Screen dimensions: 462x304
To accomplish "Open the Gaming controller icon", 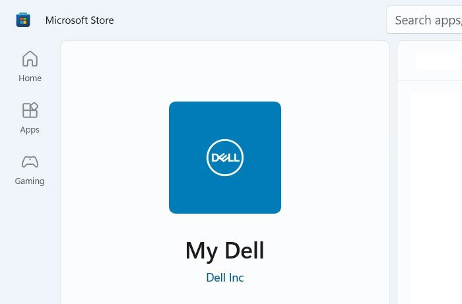I will (x=30, y=162).
